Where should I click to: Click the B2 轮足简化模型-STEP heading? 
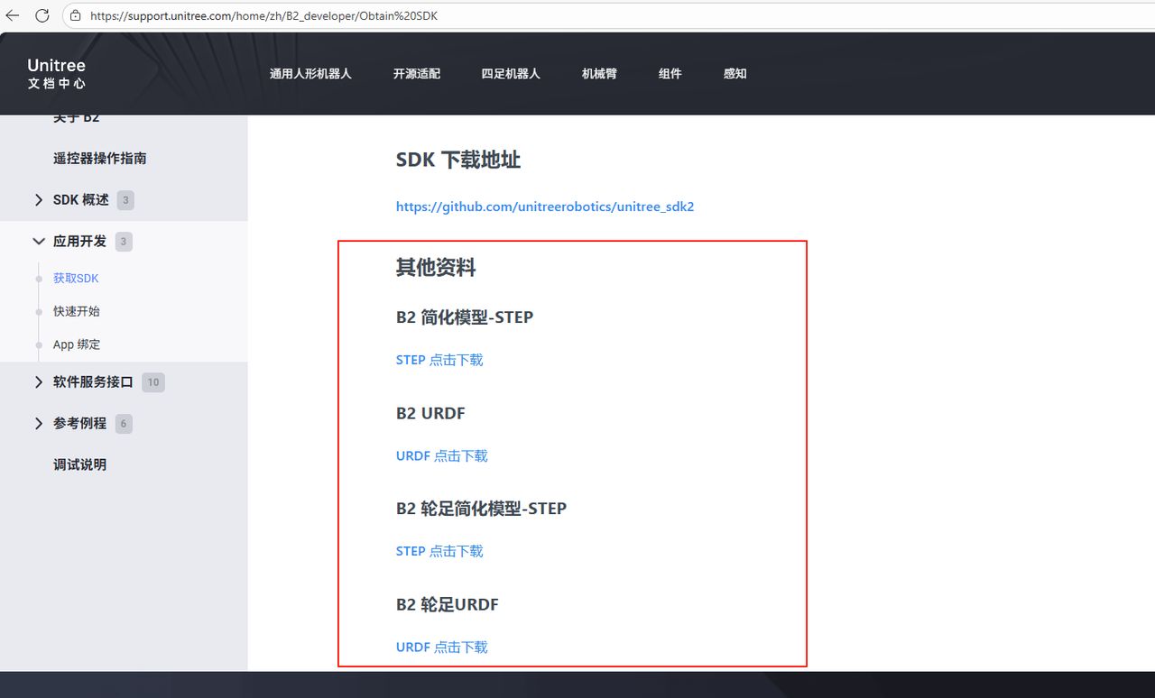pos(481,509)
